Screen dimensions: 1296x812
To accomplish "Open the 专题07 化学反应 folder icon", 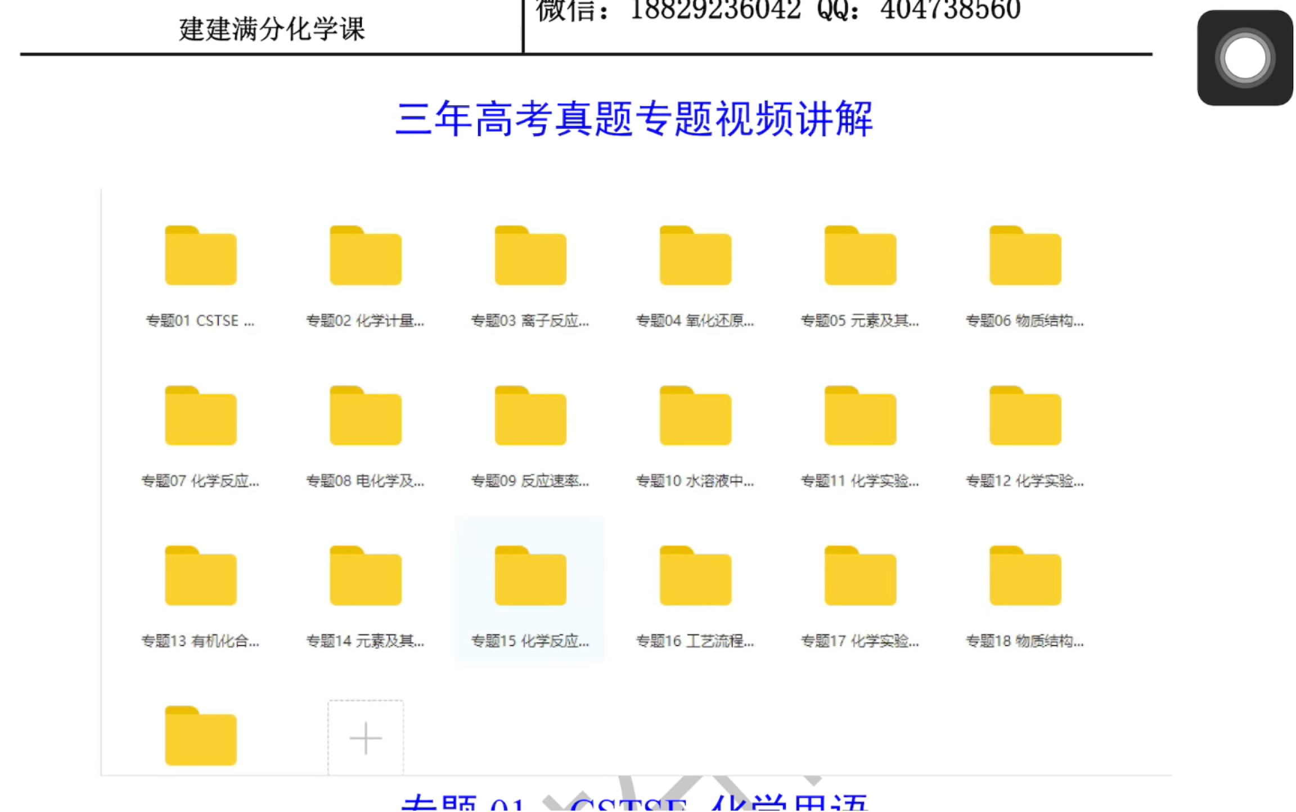I will pos(201,416).
